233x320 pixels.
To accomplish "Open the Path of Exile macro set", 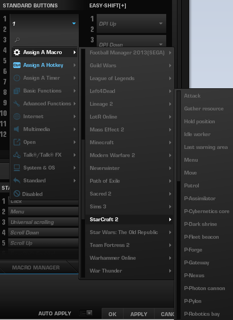I will coord(129,181).
